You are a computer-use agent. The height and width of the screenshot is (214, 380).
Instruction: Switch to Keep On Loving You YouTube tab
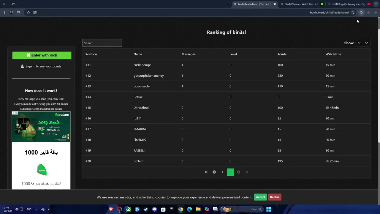[x=349, y=4]
